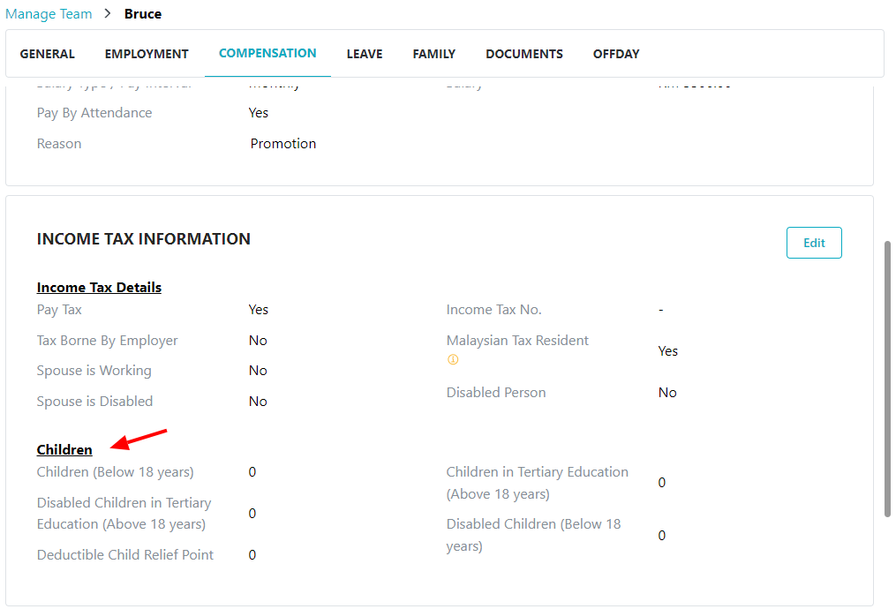
Task: Click the Tax Borne By Employer label
Action: coord(108,341)
